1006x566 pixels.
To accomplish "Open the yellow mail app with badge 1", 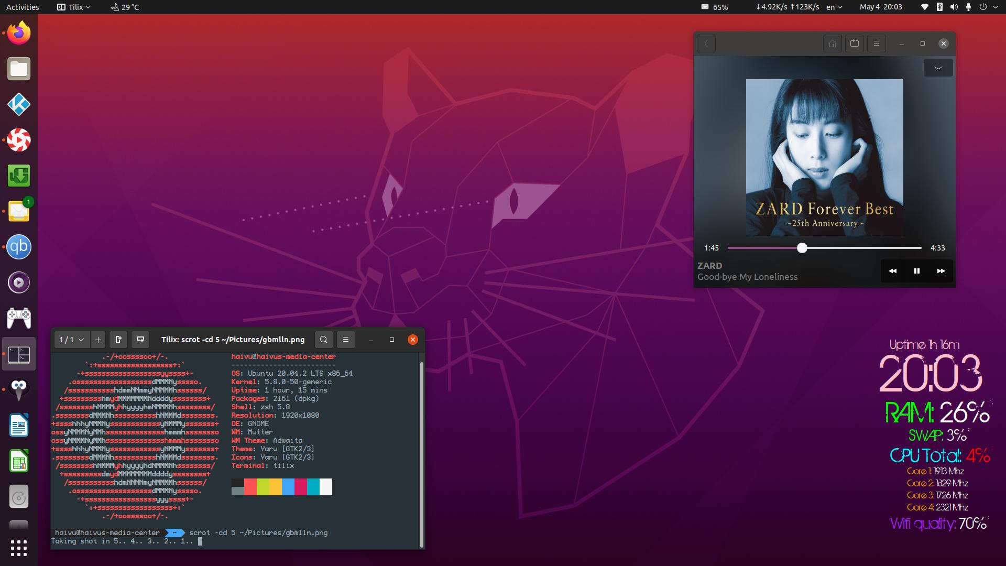I will 19,211.
